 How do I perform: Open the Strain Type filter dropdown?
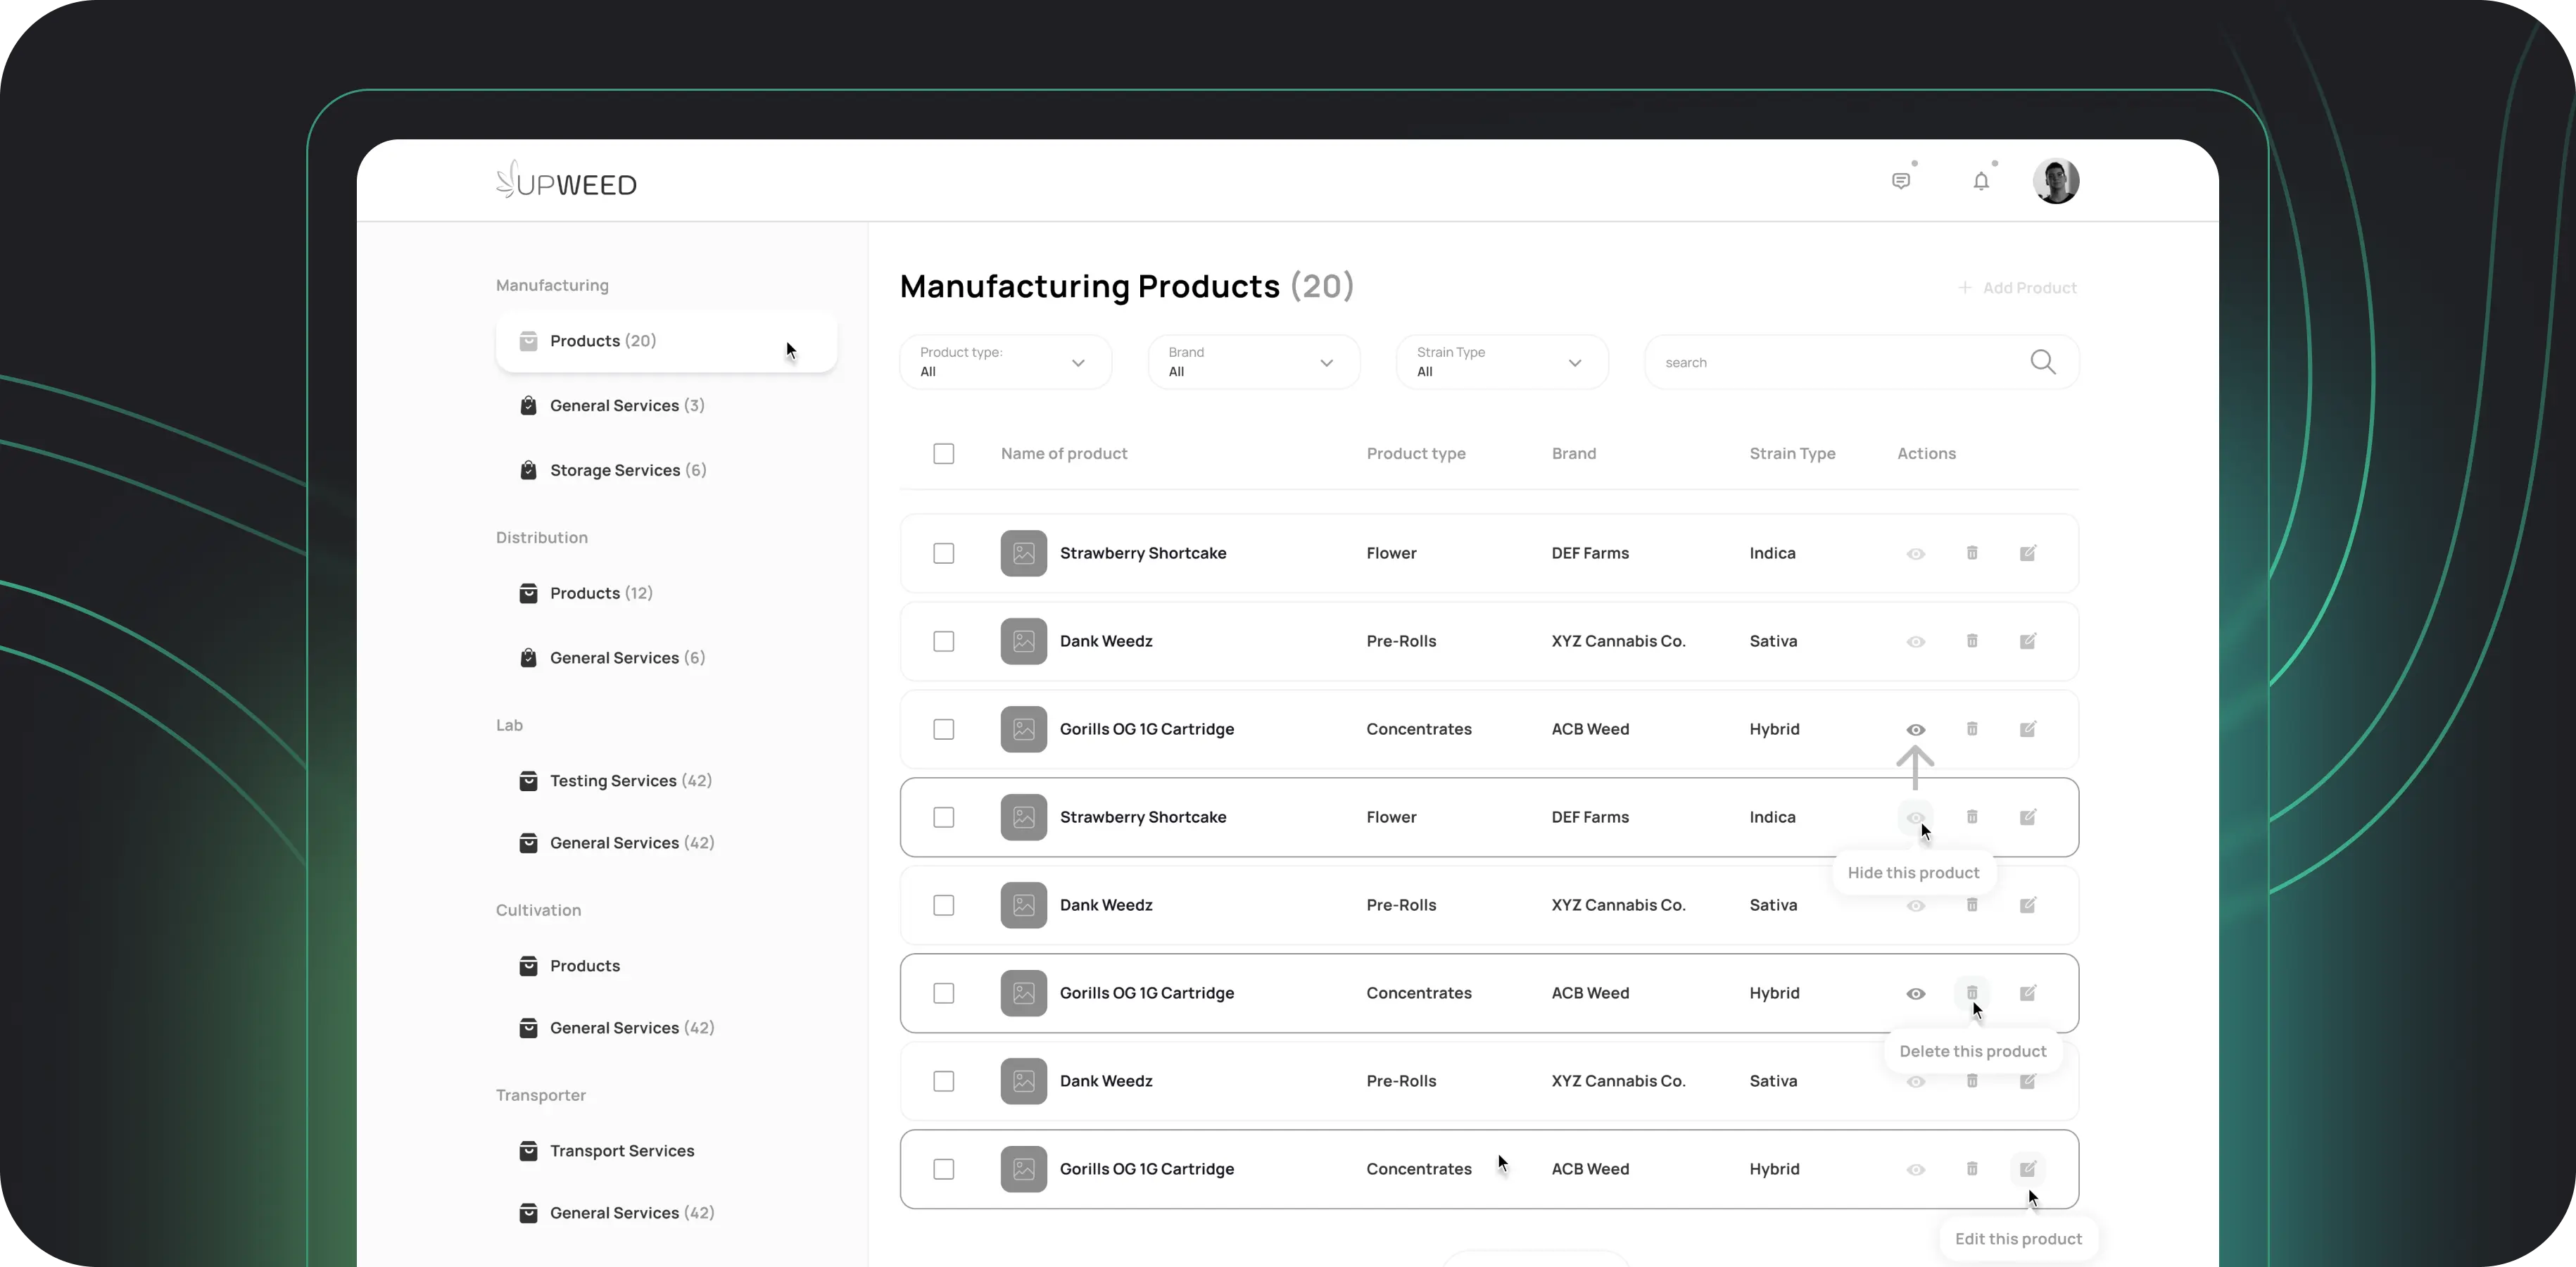1502,362
